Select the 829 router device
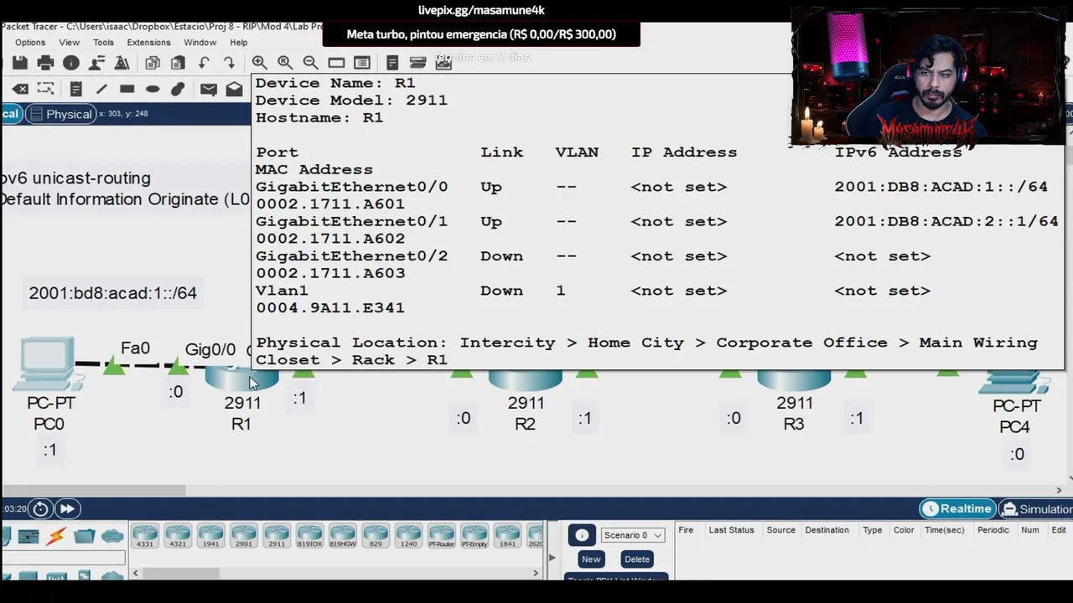 [376, 536]
